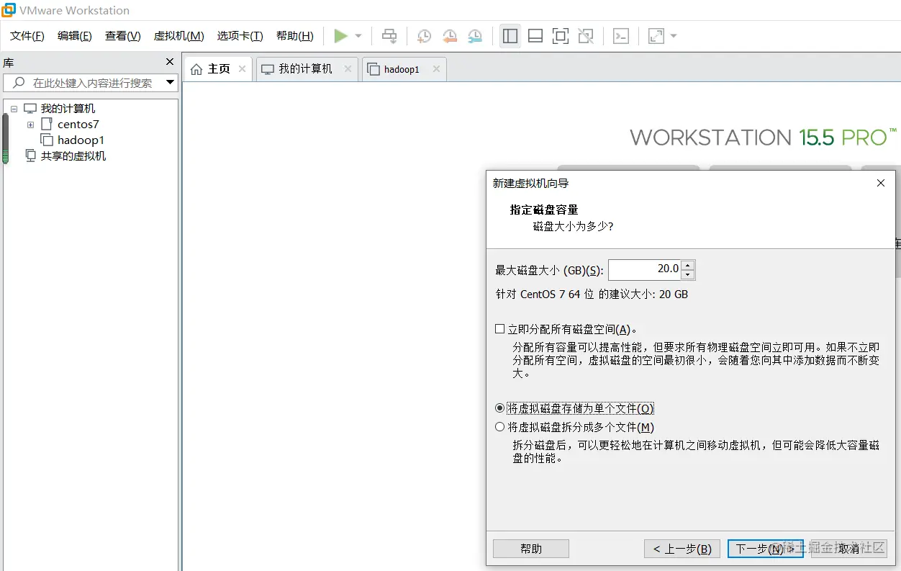Screen dimensions: 901x571
Task: Click the search magnifier icon in library
Action: point(19,83)
